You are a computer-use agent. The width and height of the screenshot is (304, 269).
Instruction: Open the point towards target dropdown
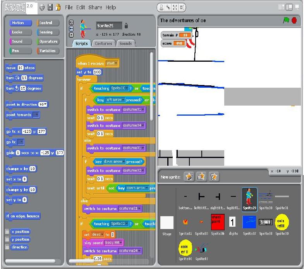(36, 115)
